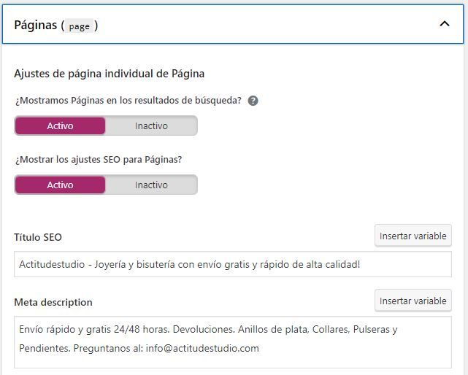Click the Páginas title text

[36, 25]
